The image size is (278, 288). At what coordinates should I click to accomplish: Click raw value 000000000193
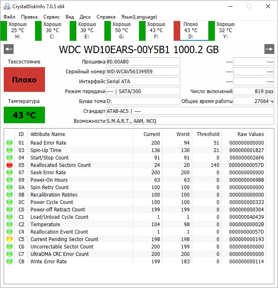[x=247, y=239]
